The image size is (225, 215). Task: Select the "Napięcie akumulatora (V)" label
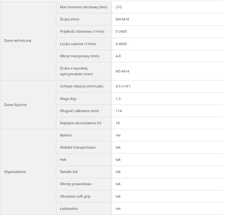tap(80, 123)
